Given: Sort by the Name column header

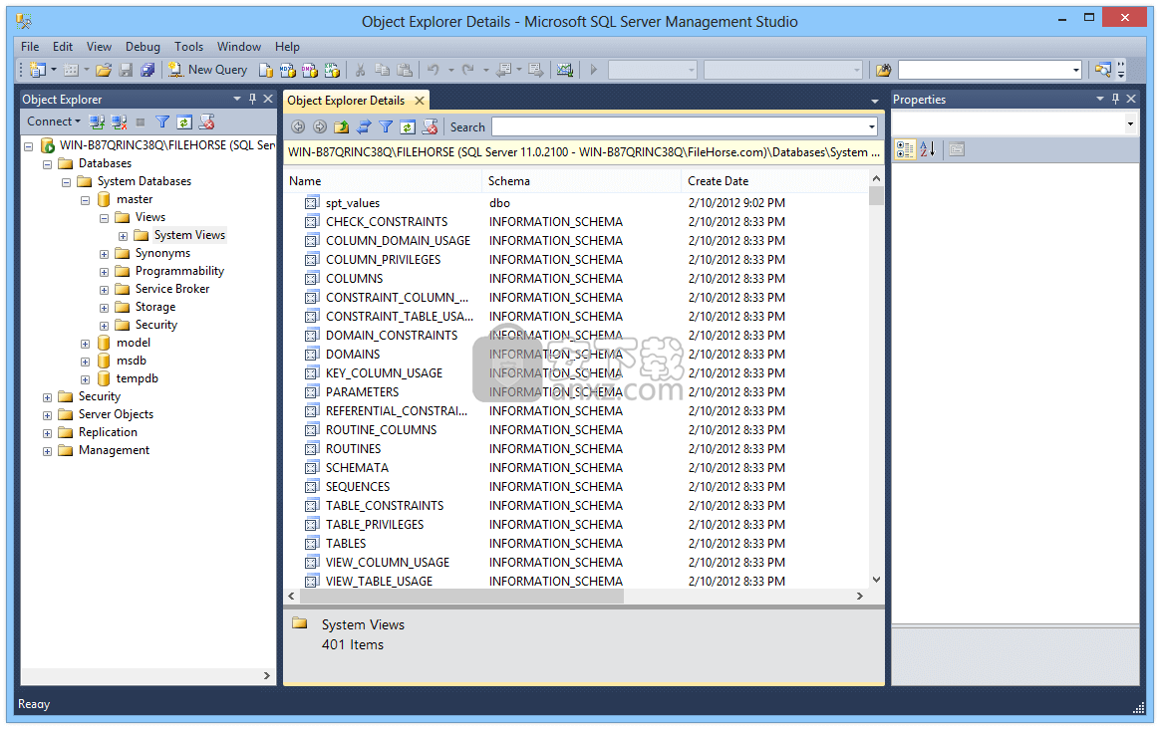Looking at the screenshot, I should tap(382, 181).
